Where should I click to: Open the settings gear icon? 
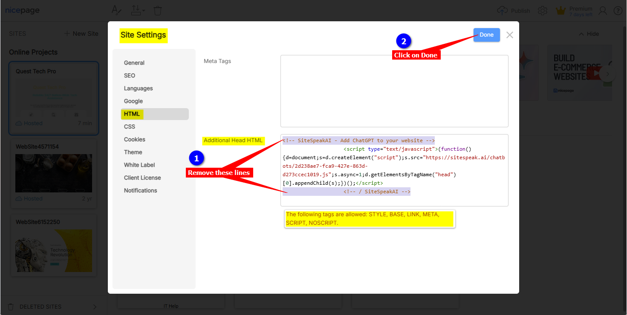(x=543, y=11)
